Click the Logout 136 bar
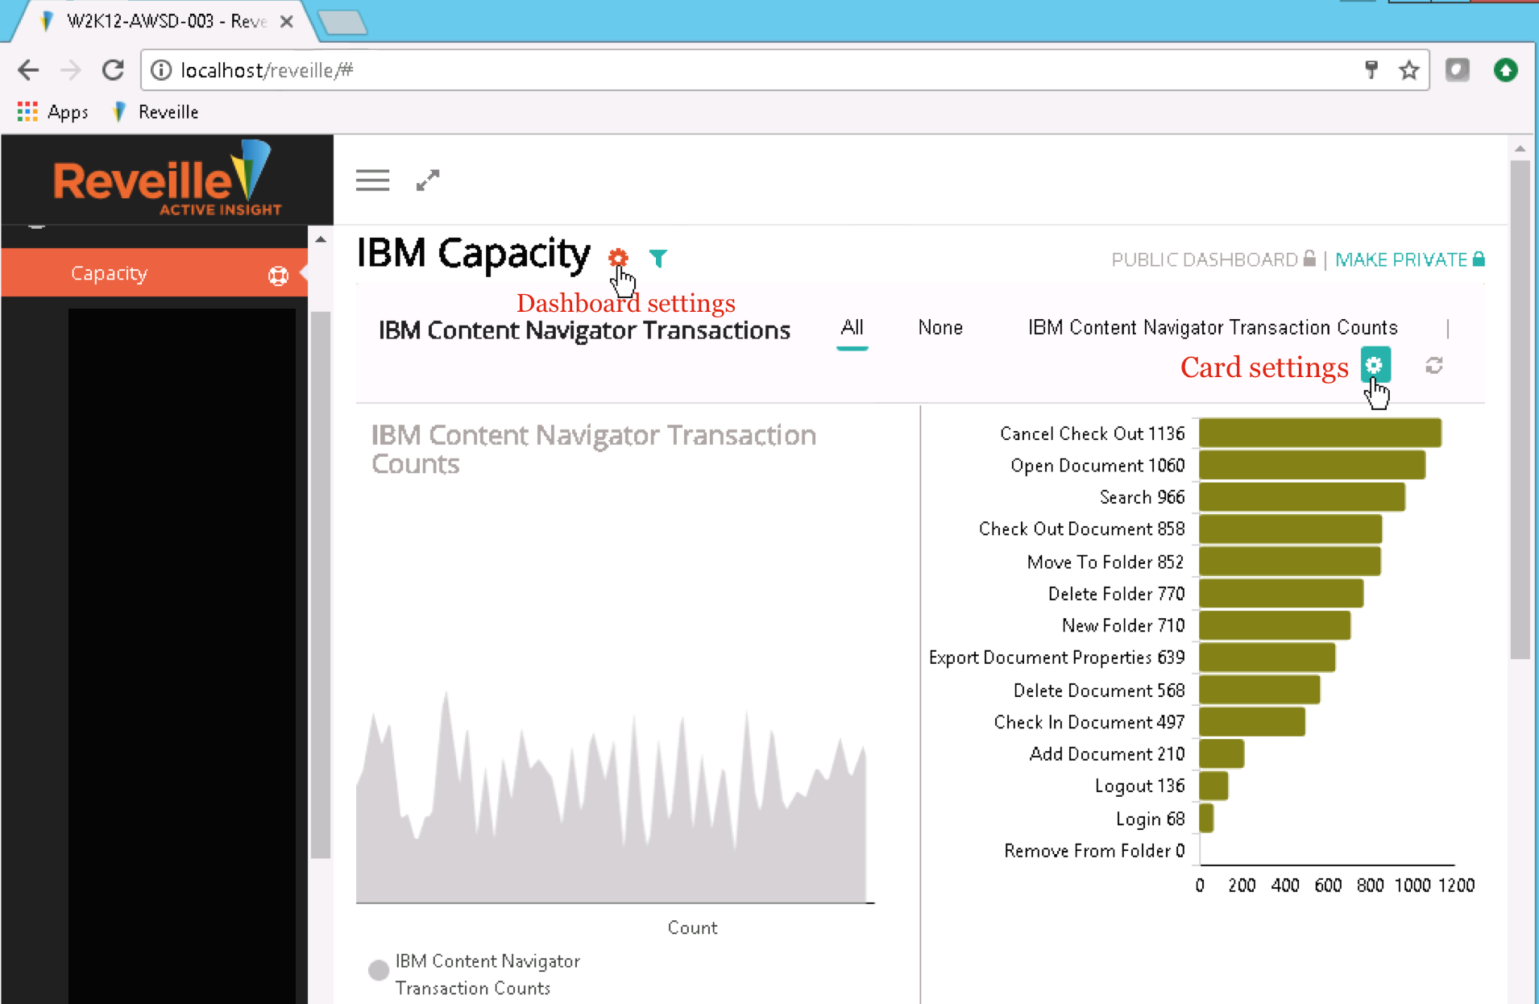Viewport: 1539px width, 1004px height. (x=1213, y=786)
